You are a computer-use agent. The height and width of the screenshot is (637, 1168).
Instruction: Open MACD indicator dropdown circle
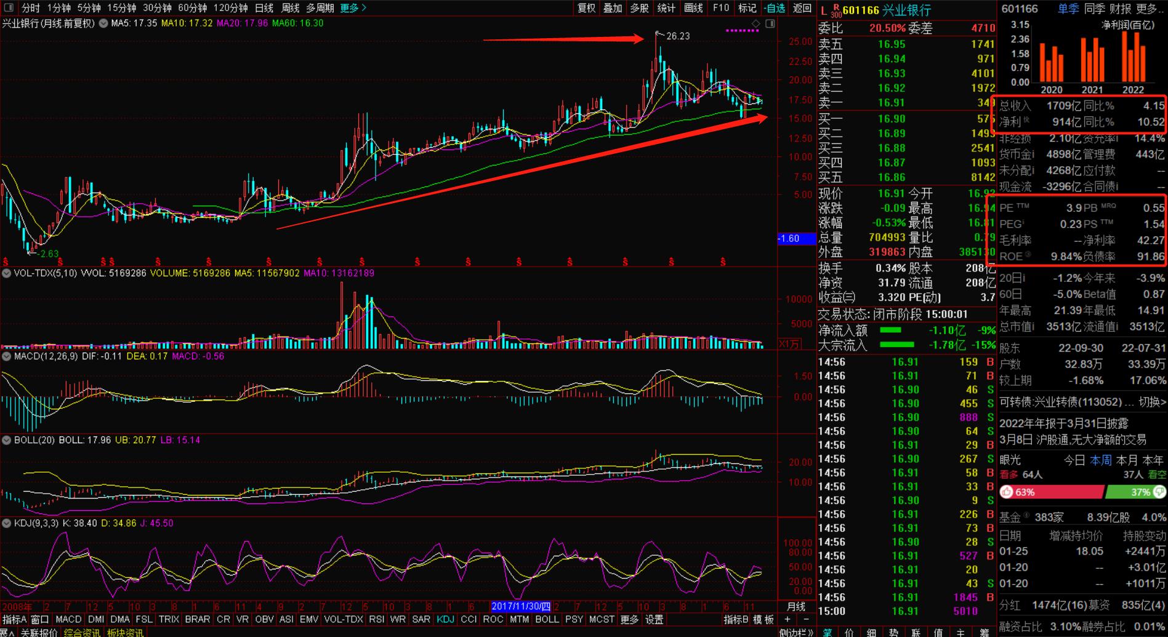[7, 356]
